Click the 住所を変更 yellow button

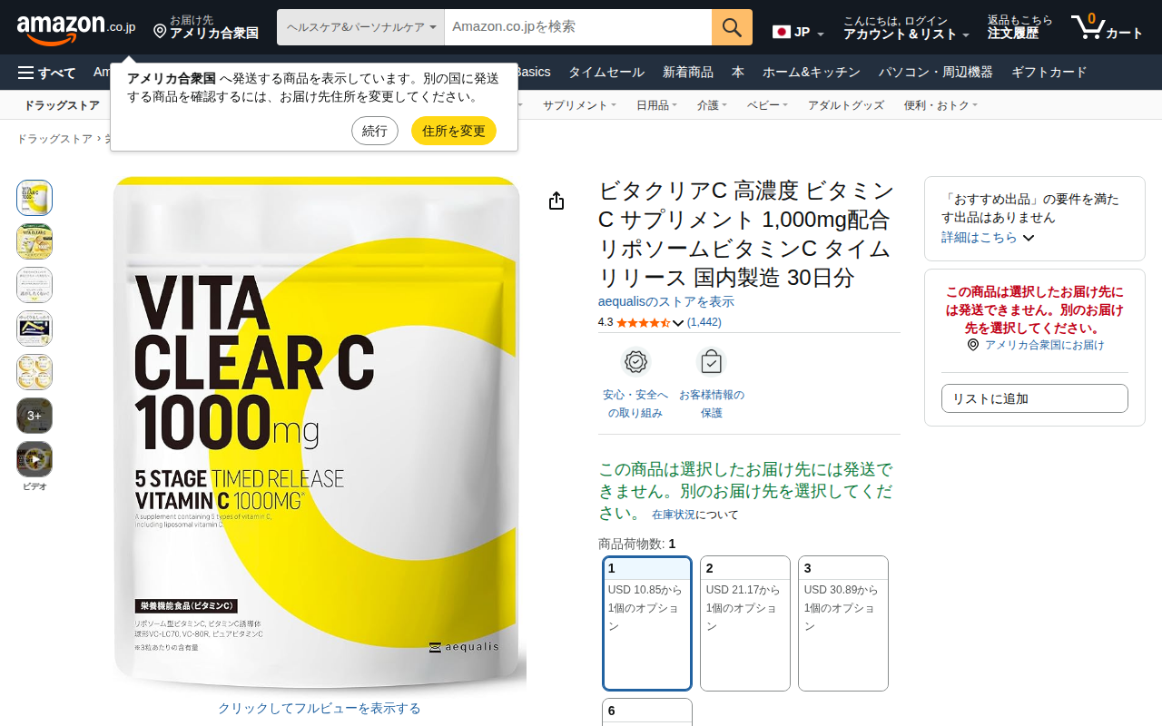coord(454,131)
